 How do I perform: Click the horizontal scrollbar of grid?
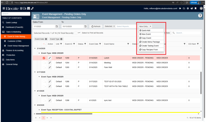64,114
